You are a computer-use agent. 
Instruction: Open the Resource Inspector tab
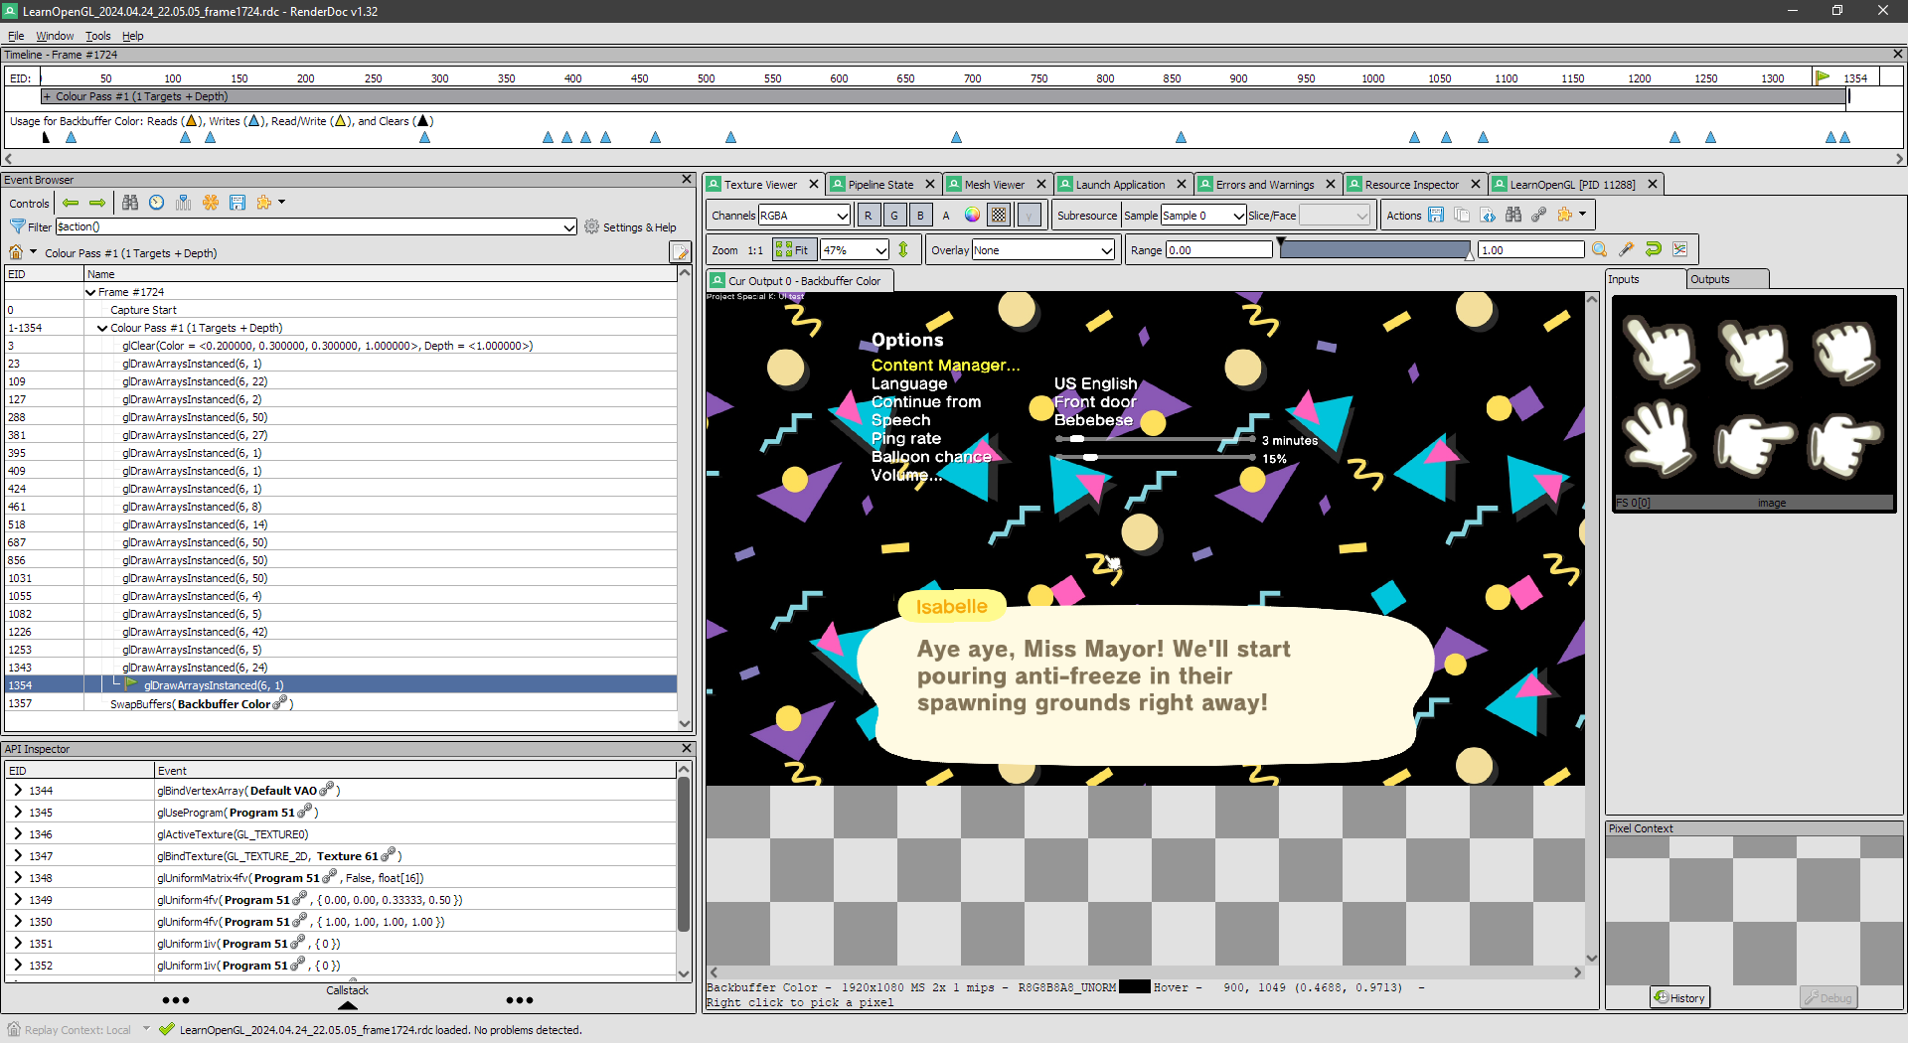1411,184
